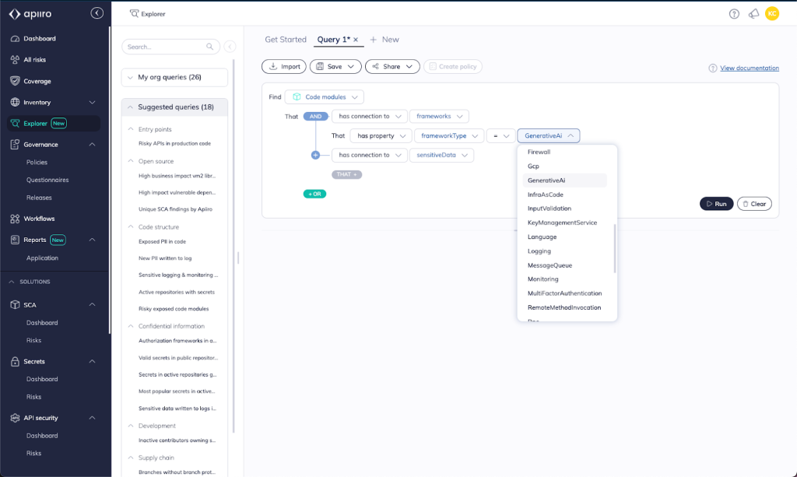Screen dimensions: 797x477
Task: Open Dashboard from the sidebar
Action: (x=39, y=39)
